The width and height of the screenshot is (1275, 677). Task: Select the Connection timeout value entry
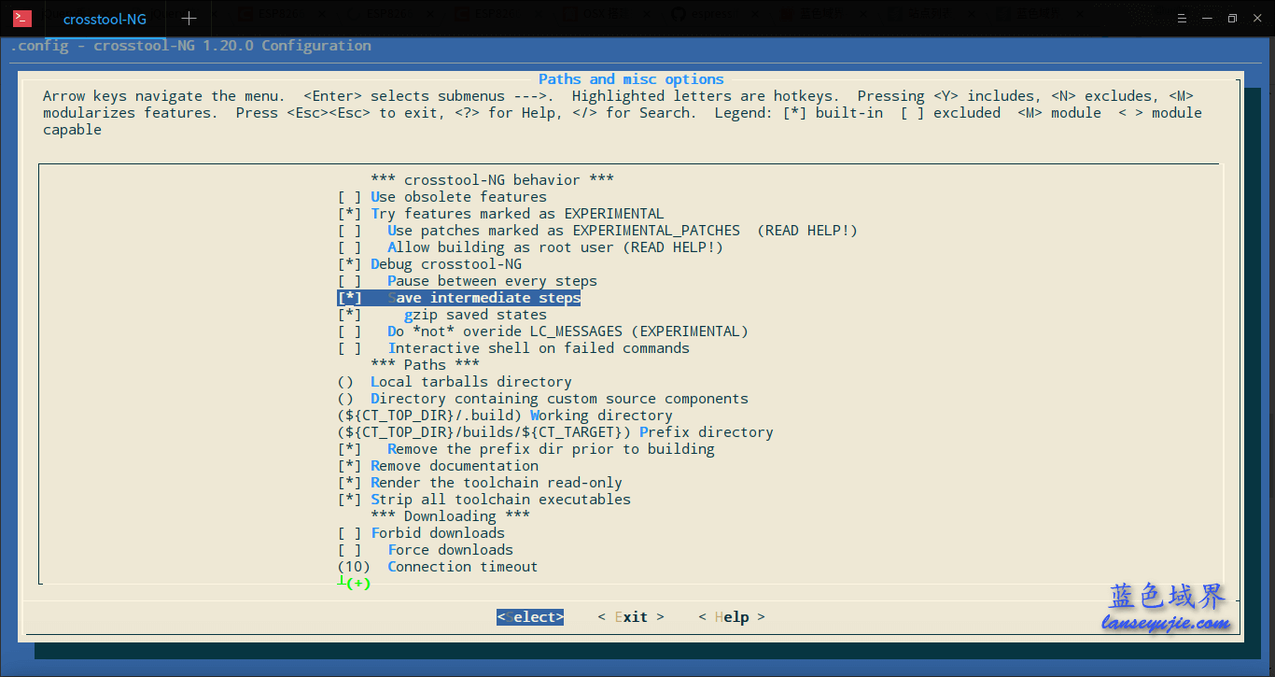click(438, 567)
